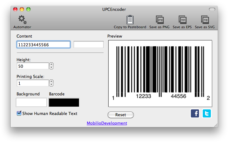Open the black Barcode color well
The height and width of the screenshot is (142, 228).
click(64, 103)
